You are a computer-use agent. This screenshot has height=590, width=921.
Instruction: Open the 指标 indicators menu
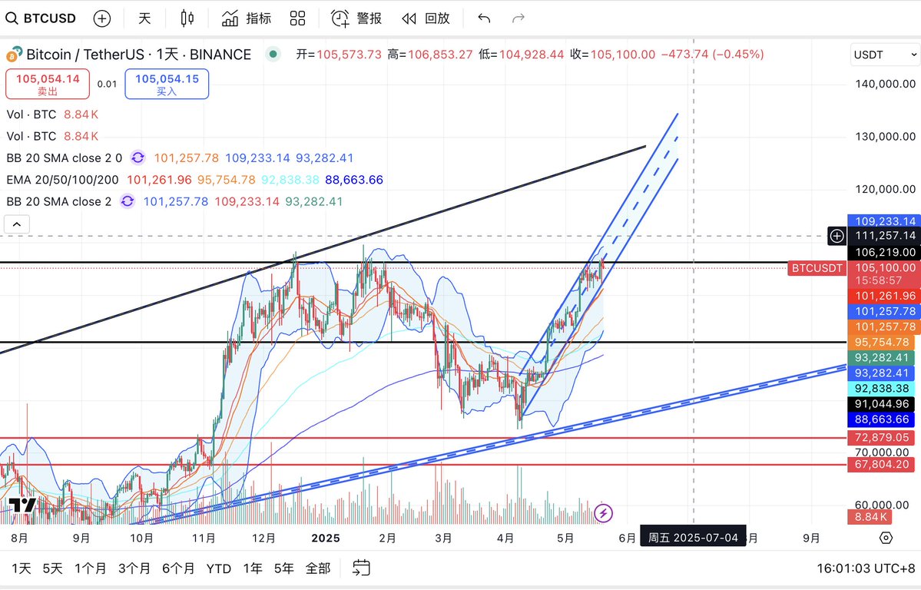(246, 18)
